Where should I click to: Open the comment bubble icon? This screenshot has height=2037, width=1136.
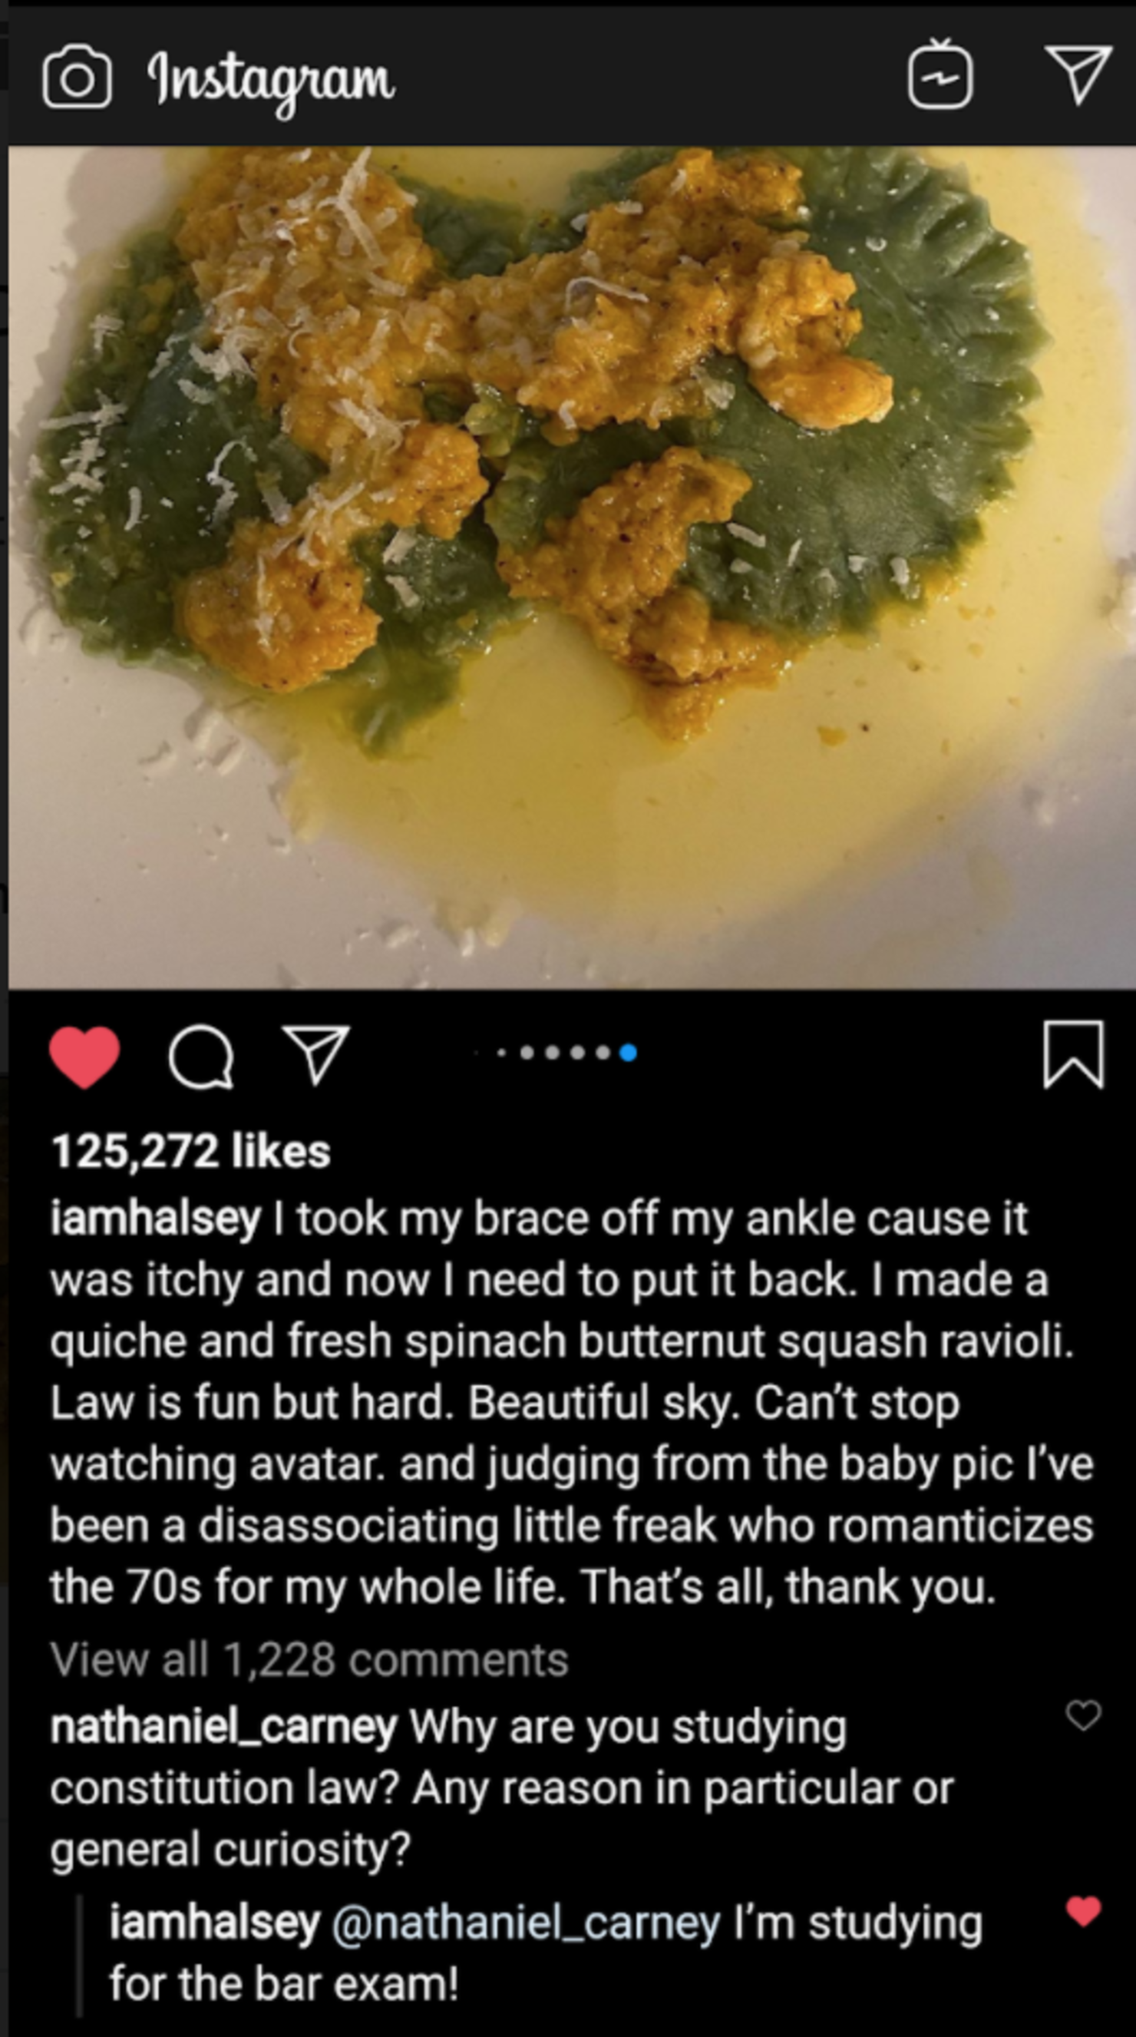click(x=201, y=1057)
